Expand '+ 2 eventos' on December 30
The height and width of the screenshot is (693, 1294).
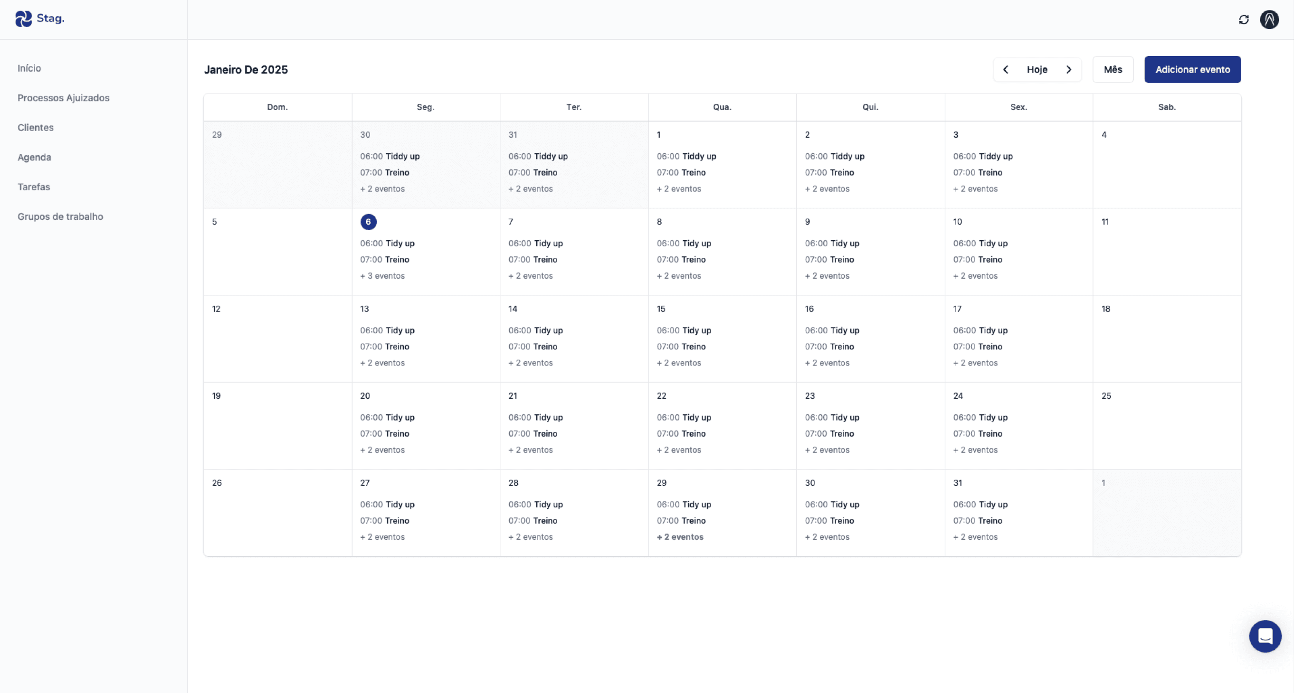(x=382, y=189)
